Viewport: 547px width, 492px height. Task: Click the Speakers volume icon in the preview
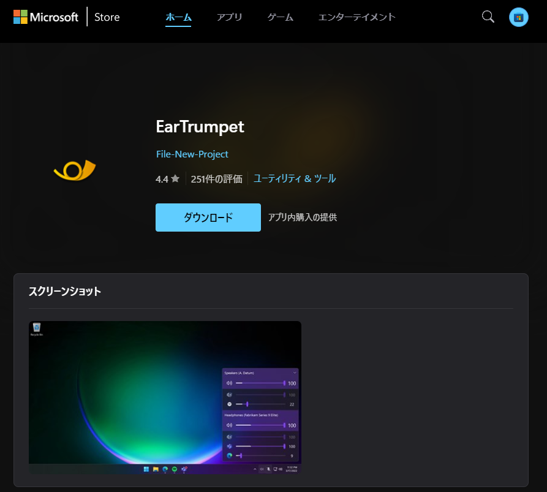(229, 383)
